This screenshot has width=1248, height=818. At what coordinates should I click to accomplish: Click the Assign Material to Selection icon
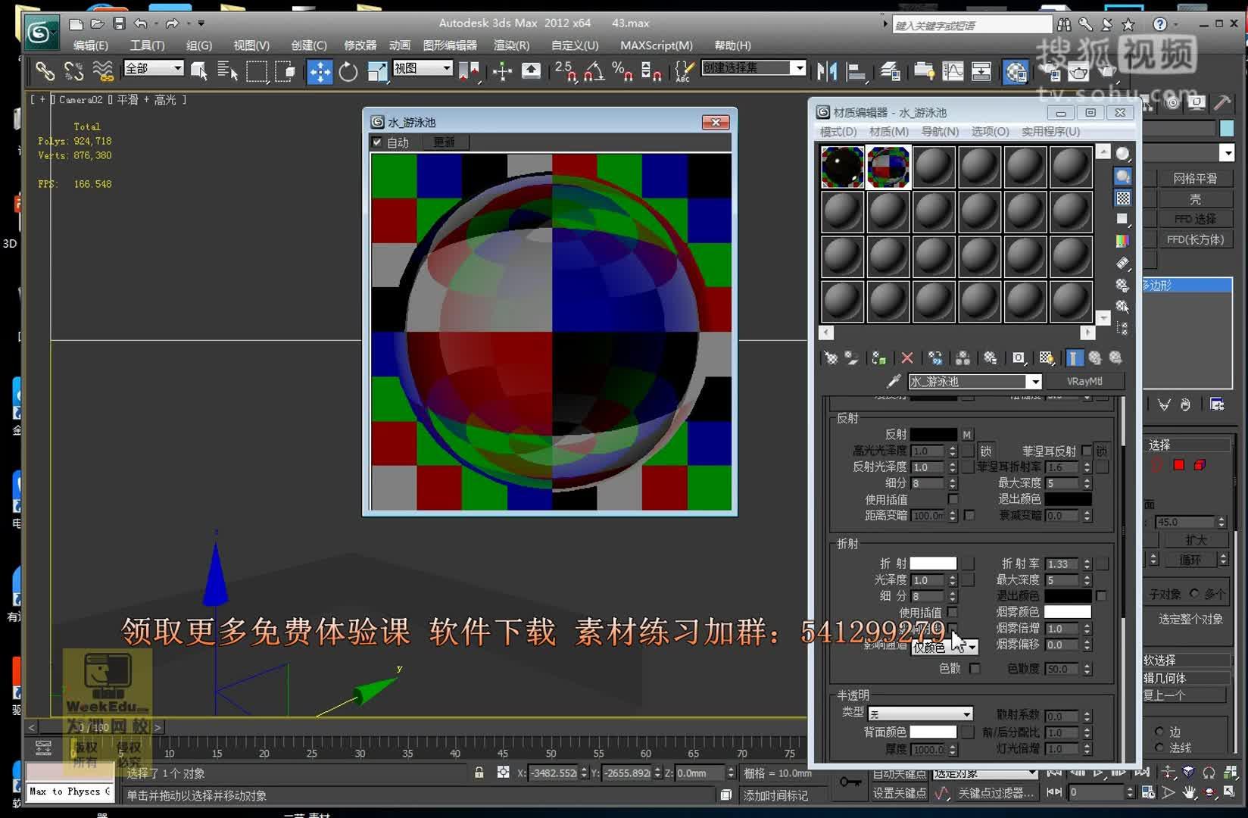[x=878, y=357]
